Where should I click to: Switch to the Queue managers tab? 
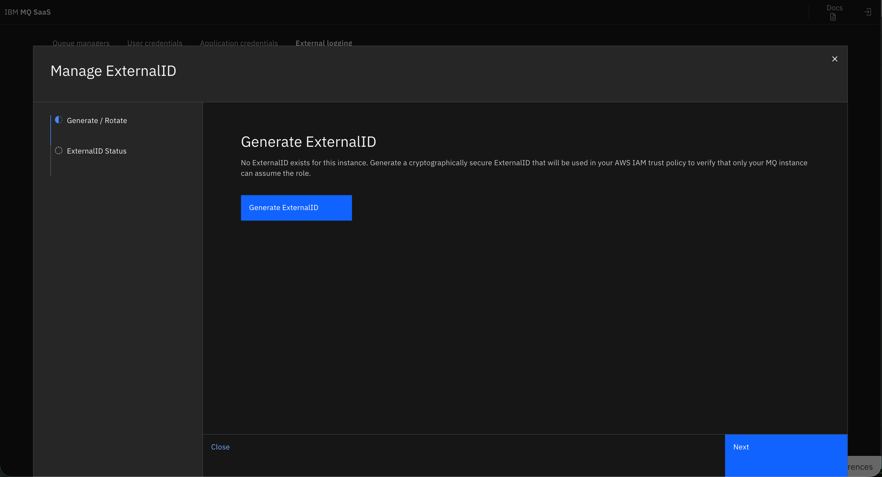81,43
